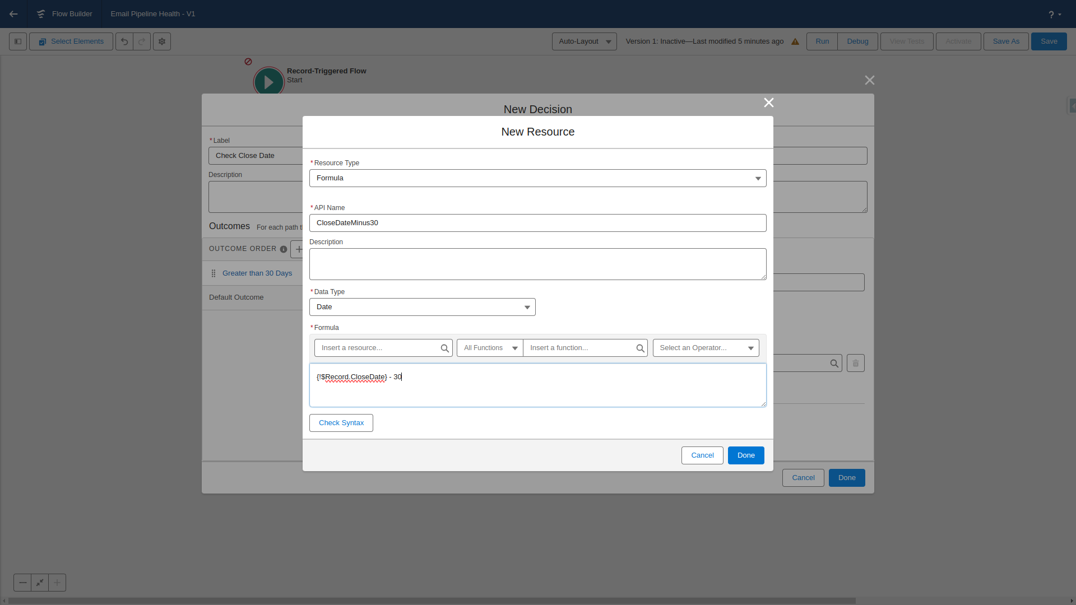Viewport: 1076px width, 605px height.
Task: Open the Auto-Layout mode menu
Action: pyautogui.click(x=584, y=41)
